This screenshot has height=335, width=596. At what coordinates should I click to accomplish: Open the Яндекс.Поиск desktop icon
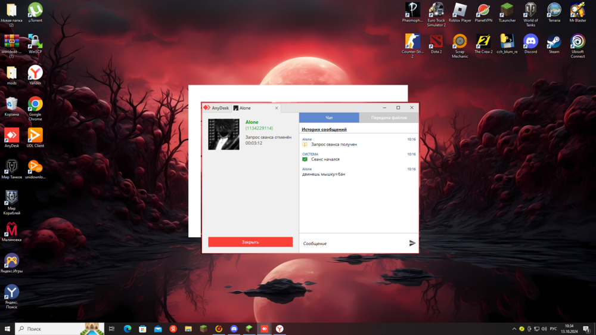pos(11,296)
